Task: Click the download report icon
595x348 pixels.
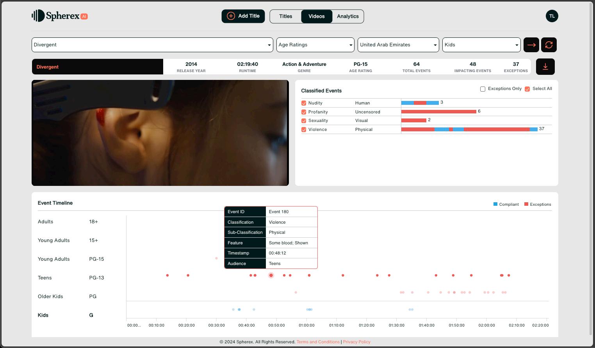Action: (545, 67)
